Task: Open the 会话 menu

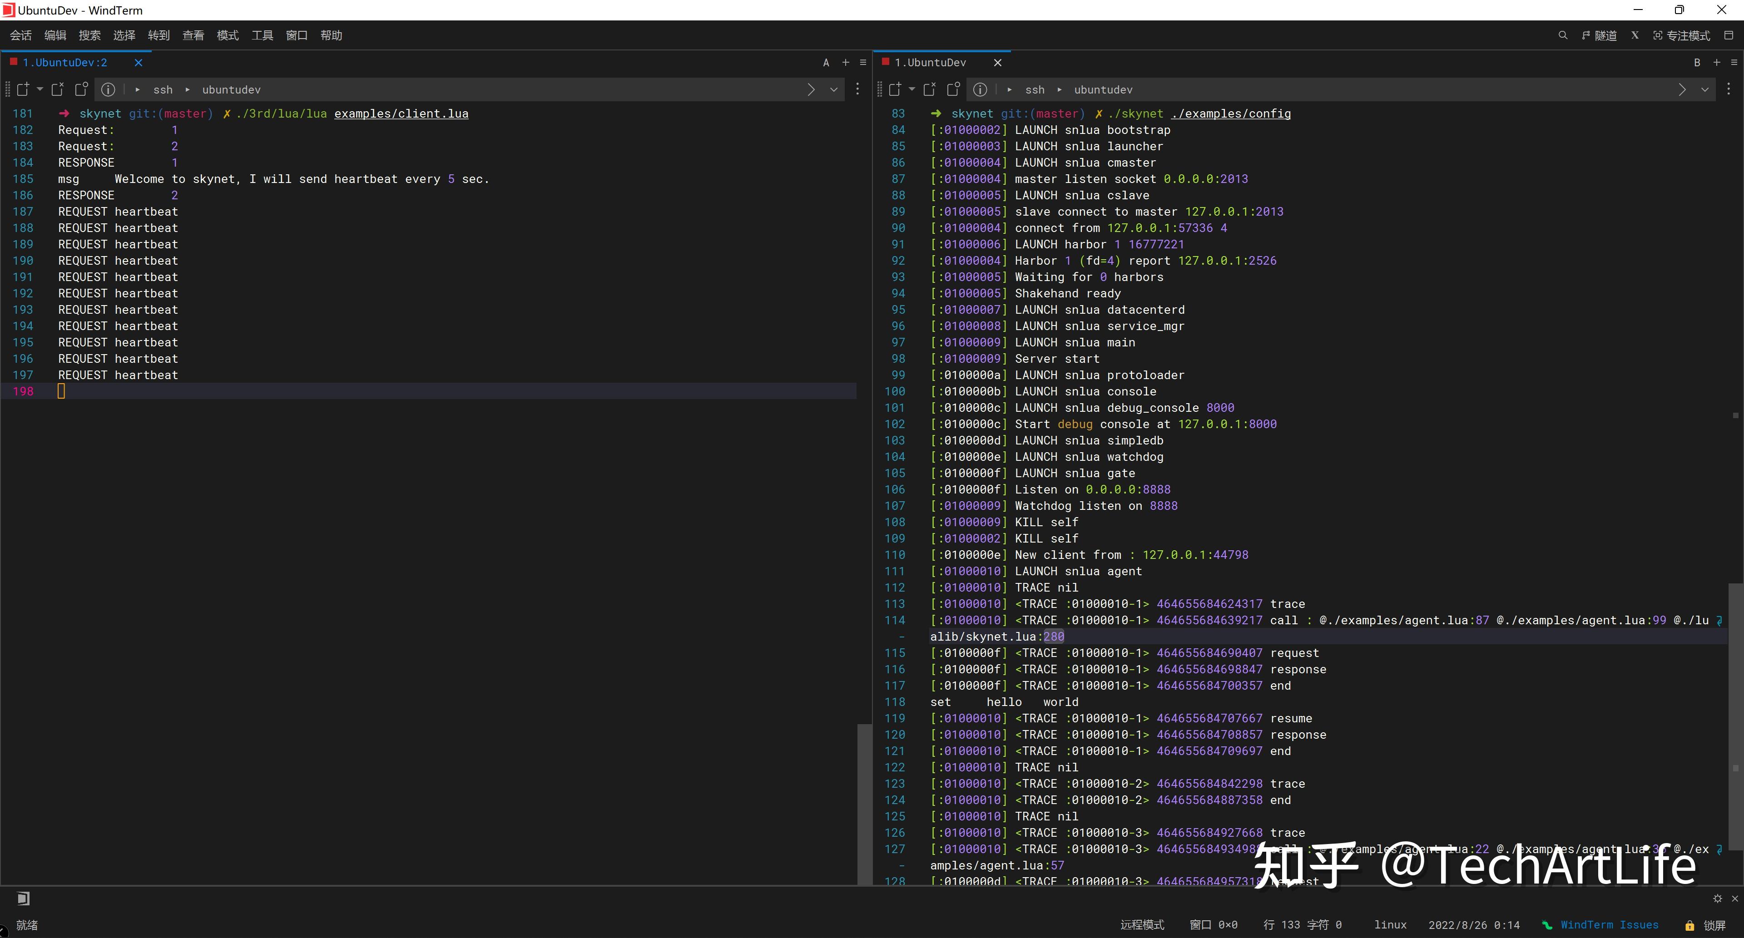Action: (x=21, y=35)
